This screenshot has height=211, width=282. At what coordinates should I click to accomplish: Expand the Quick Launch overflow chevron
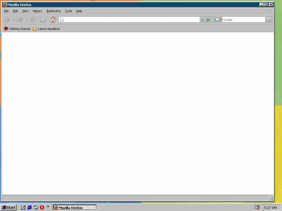click(x=48, y=207)
